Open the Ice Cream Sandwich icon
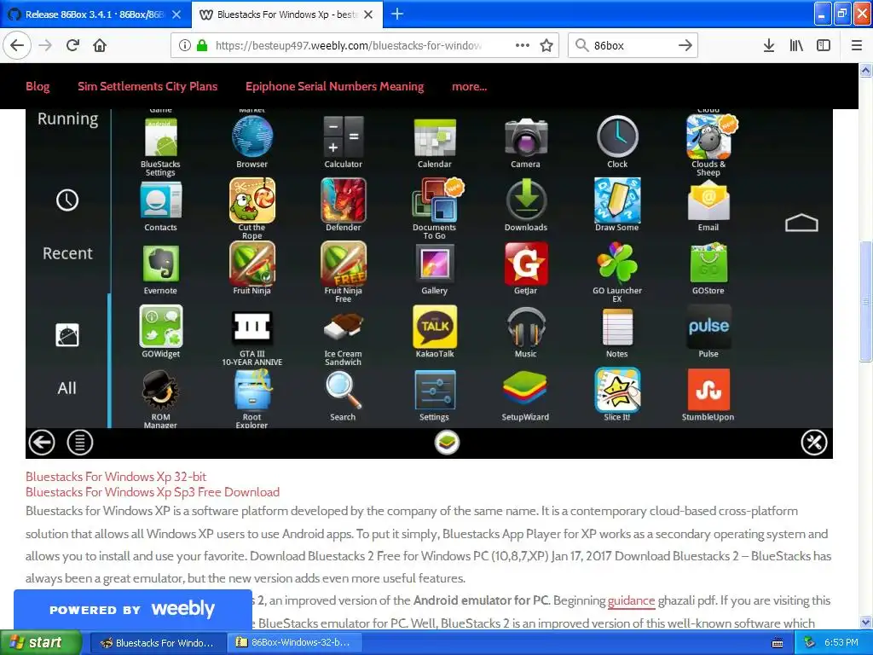Screen dimensions: 873x655 [x=344, y=327]
